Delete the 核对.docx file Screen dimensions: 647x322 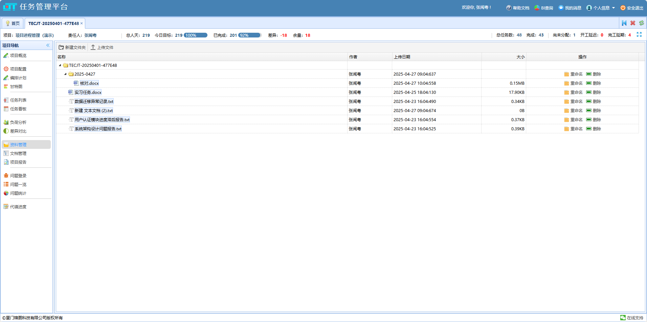594,83
